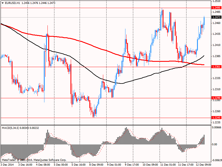
Task: Click the 1.2410 price scale value
Action: [x=216, y=45]
